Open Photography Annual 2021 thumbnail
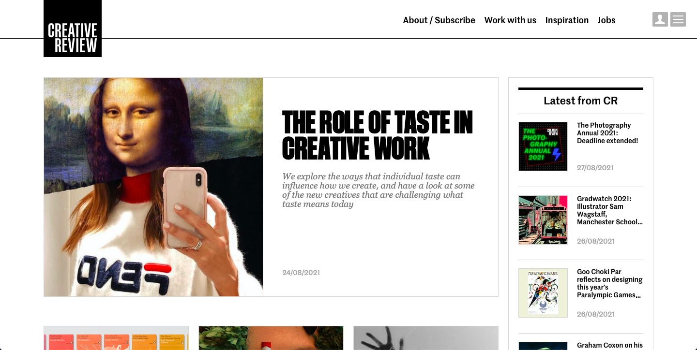The height and width of the screenshot is (350, 697). pos(543,146)
